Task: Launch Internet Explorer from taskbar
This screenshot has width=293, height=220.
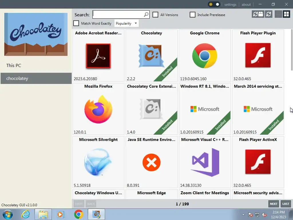Action: pos(25,214)
